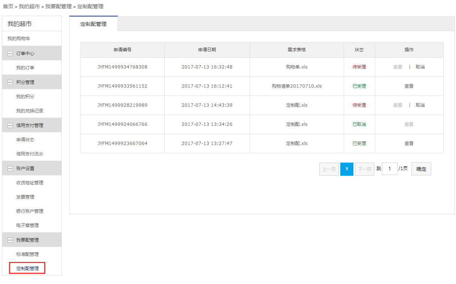The height and width of the screenshot is (284, 456).
Task: Click 首页 in the breadcrumb
Action: [x=8, y=7]
